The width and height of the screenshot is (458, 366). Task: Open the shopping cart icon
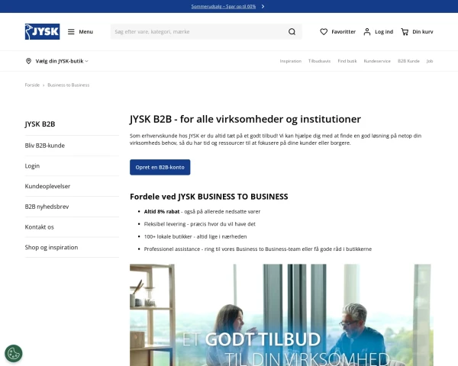pos(405,31)
